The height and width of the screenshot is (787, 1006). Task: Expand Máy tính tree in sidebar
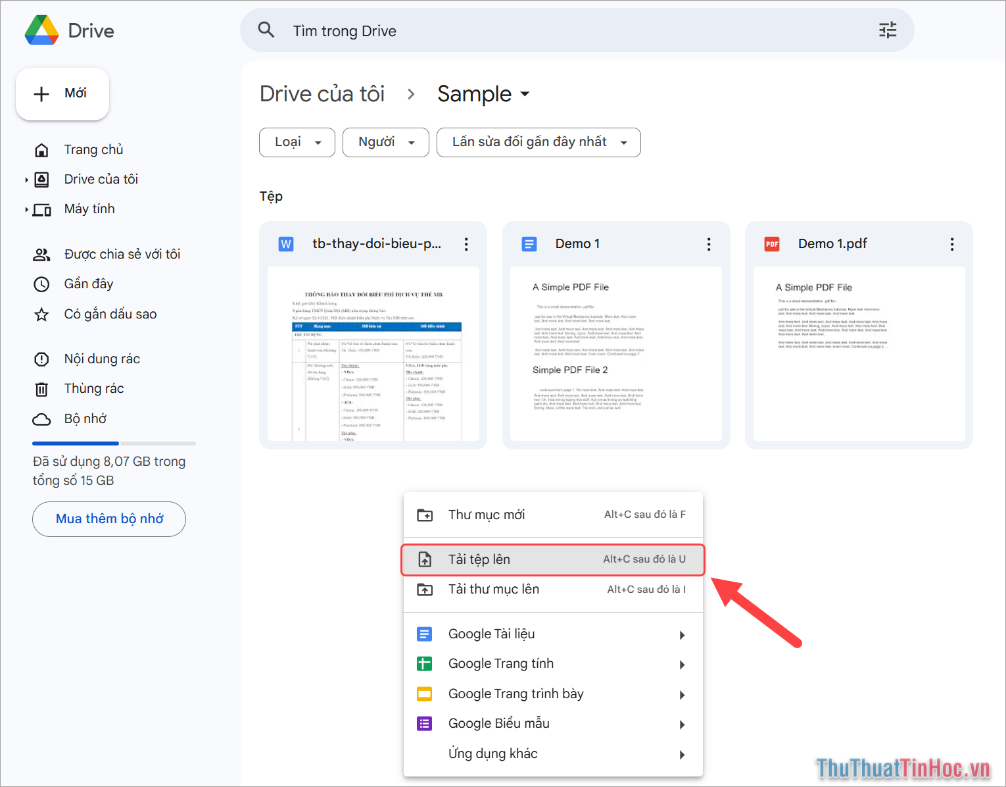[26, 210]
